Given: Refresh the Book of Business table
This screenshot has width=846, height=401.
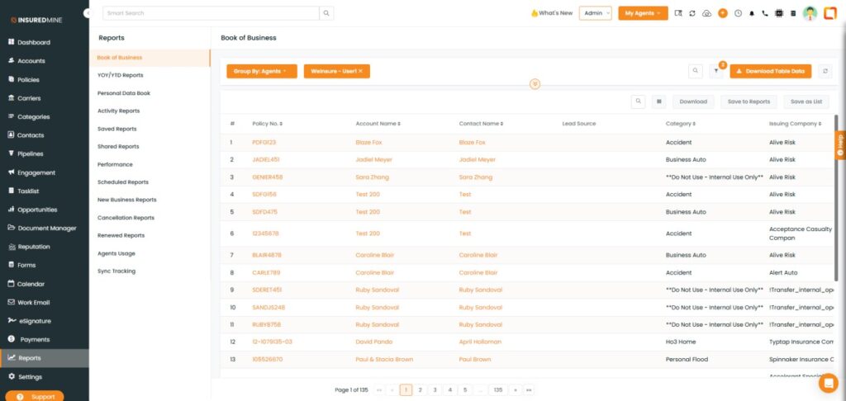Looking at the screenshot, I should (x=825, y=72).
